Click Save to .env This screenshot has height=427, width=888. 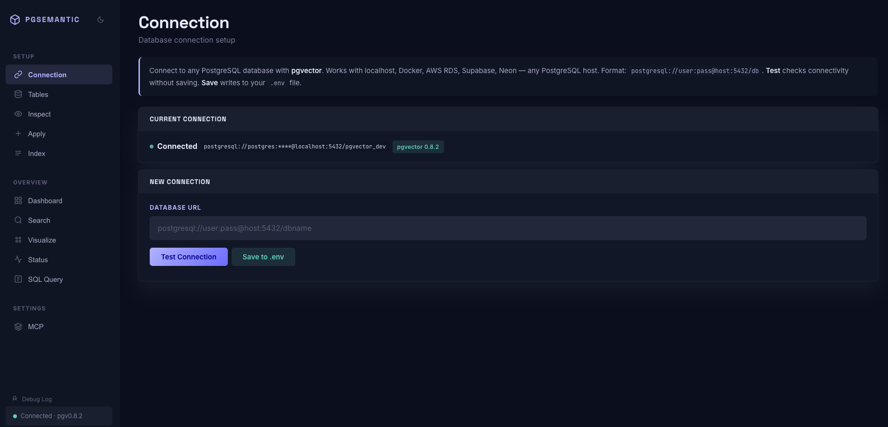[263, 257]
